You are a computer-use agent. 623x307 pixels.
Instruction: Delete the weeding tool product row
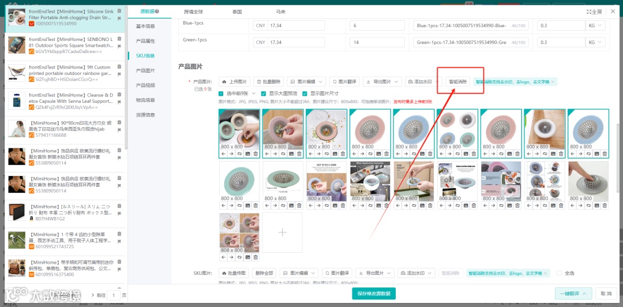pos(119,234)
